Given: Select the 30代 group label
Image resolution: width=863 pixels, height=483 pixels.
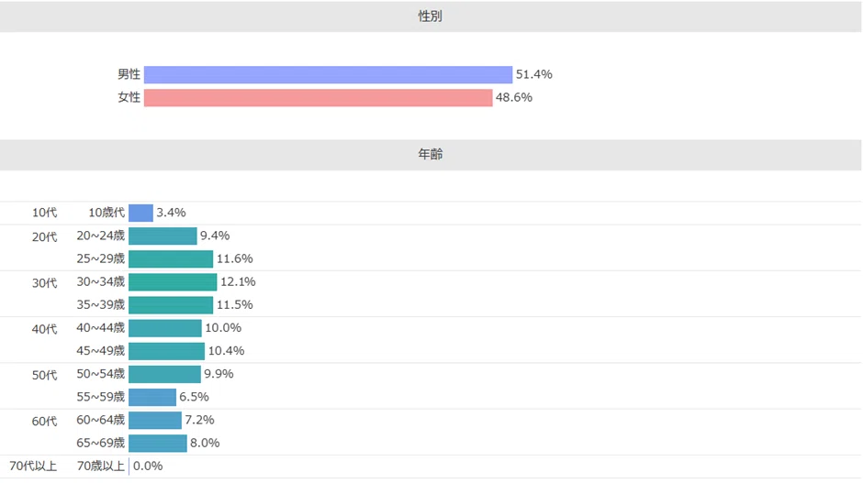Looking at the screenshot, I should click(x=45, y=283).
